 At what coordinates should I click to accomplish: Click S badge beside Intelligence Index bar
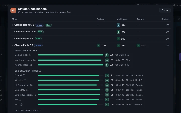[x=107, y=60]
